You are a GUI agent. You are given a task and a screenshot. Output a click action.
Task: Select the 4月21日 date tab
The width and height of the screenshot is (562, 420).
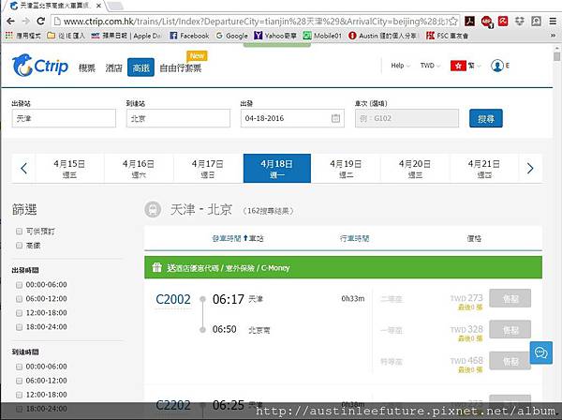tap(484, 168)
